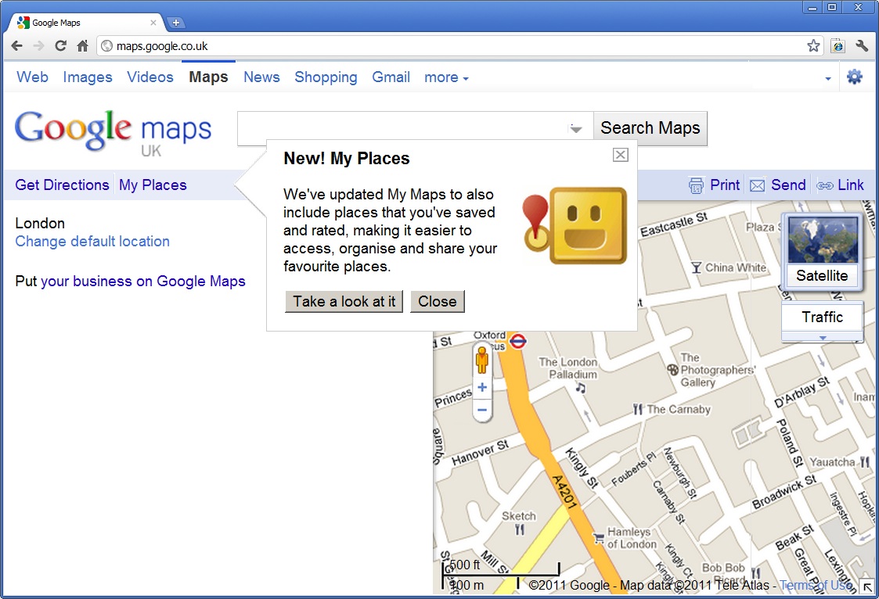The image size is (879, 599).
Task: Click the chain icon next to Link
Action: coord(825,185)
